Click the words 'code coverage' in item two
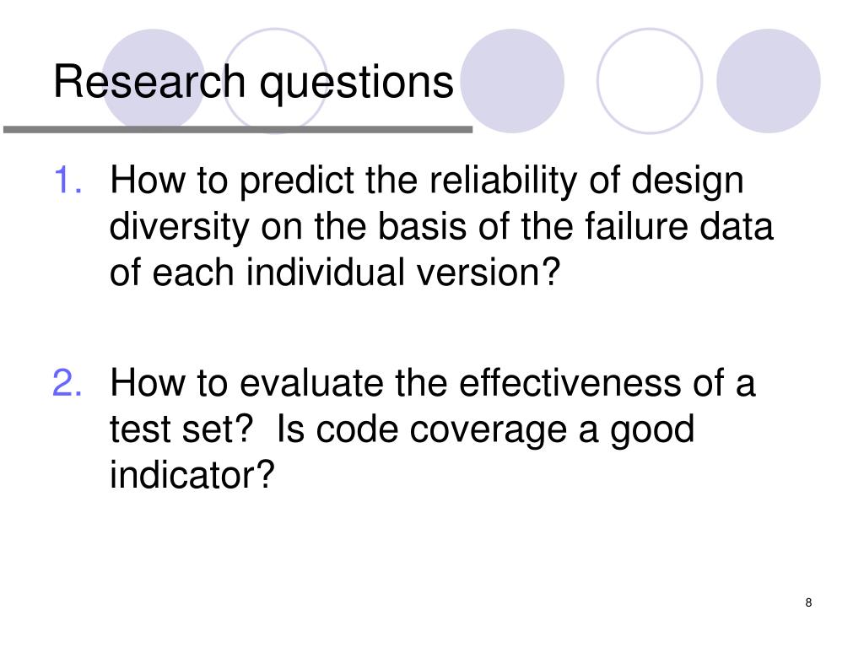 (x=442, y=429)
